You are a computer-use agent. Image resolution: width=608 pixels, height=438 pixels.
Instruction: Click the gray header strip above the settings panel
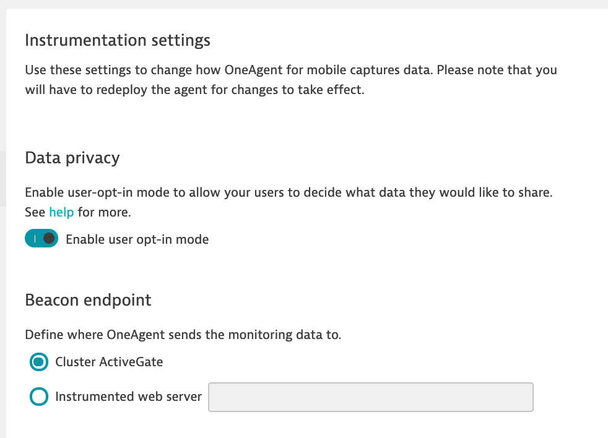pyautogui.click(x=303, y=4)
